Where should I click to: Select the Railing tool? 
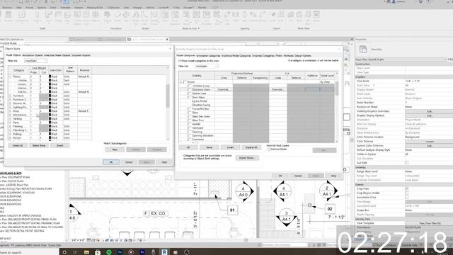coord(107,16)
